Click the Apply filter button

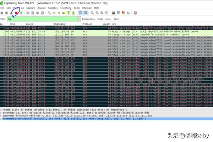coord(108,19)
